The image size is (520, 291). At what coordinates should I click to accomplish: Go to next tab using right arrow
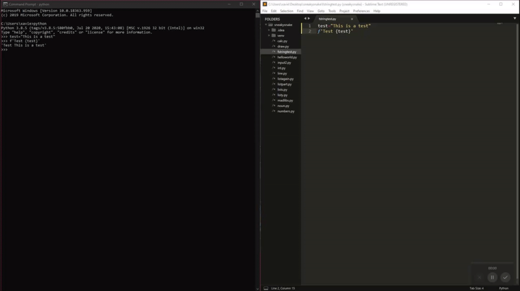click(309, 19)
